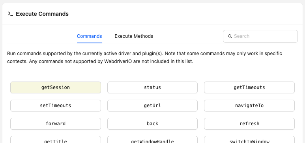Click the description text starting 'Run commands supported'
The image size is (305, 143).
click(144, 58)
